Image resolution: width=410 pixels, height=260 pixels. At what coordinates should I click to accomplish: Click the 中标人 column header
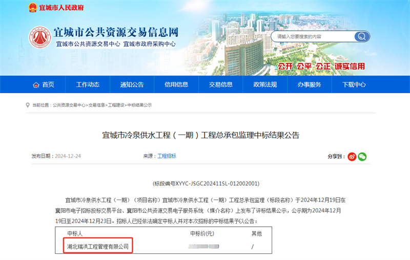[x=75, y=233]
